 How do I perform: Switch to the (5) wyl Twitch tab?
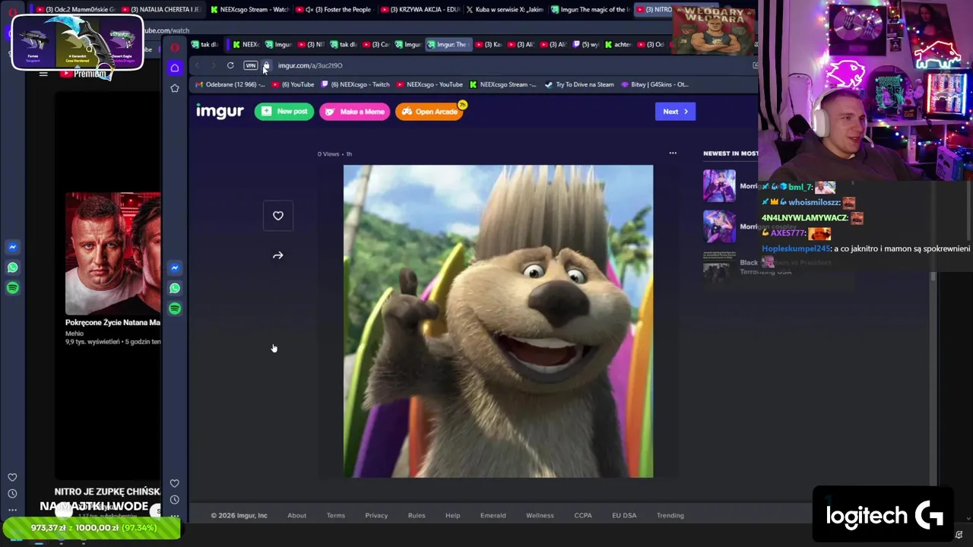[x=586, y=44]
